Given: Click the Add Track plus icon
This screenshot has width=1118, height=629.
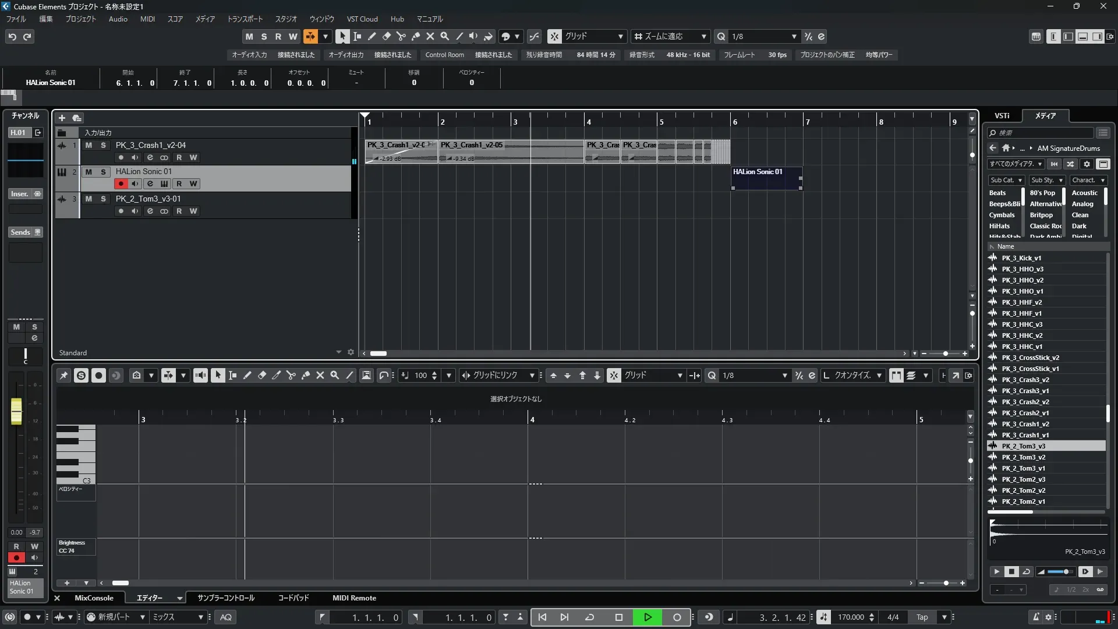Looking at the screenshot, I should (62, 118).
